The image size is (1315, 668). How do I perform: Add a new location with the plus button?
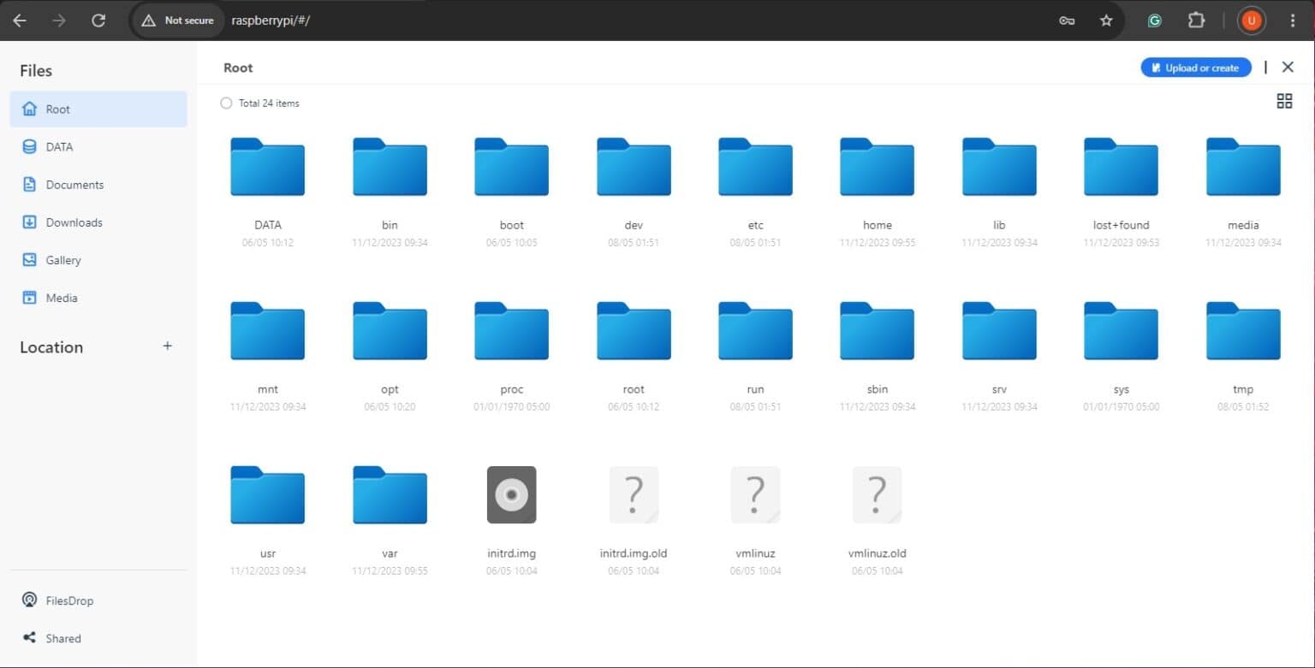[167, 346]
